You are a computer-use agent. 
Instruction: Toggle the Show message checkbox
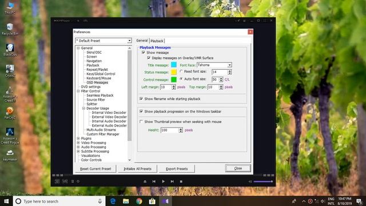tap(143, 53)
